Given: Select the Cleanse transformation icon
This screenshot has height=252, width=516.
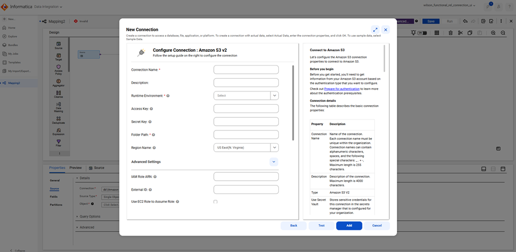Looking at the screenshot, I should coord(59,92).
